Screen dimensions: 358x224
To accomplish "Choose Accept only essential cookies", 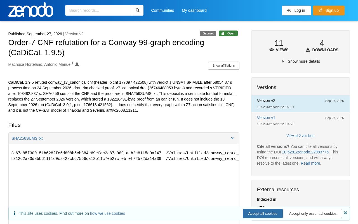I will pos(313,213).
